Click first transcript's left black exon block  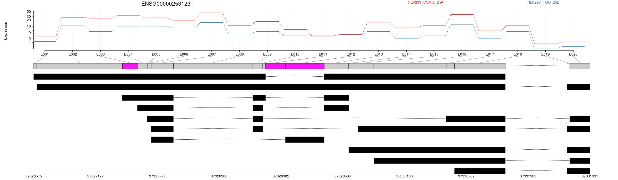pyautogui.click(x=149, y=77)
